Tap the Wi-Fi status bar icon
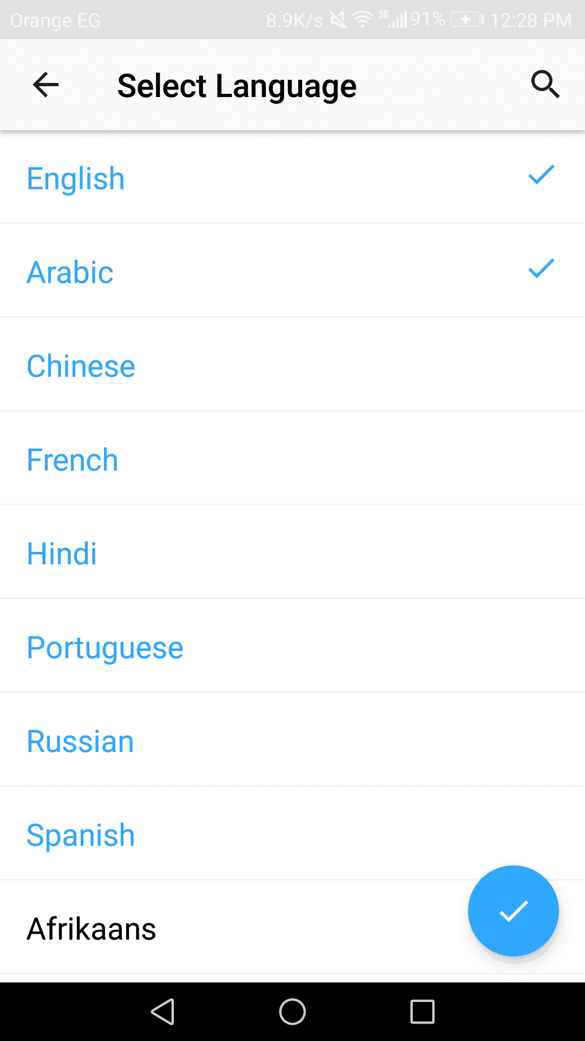Image resolution: width=585 pixels, height=1041 pixels. tap(362, 20)
